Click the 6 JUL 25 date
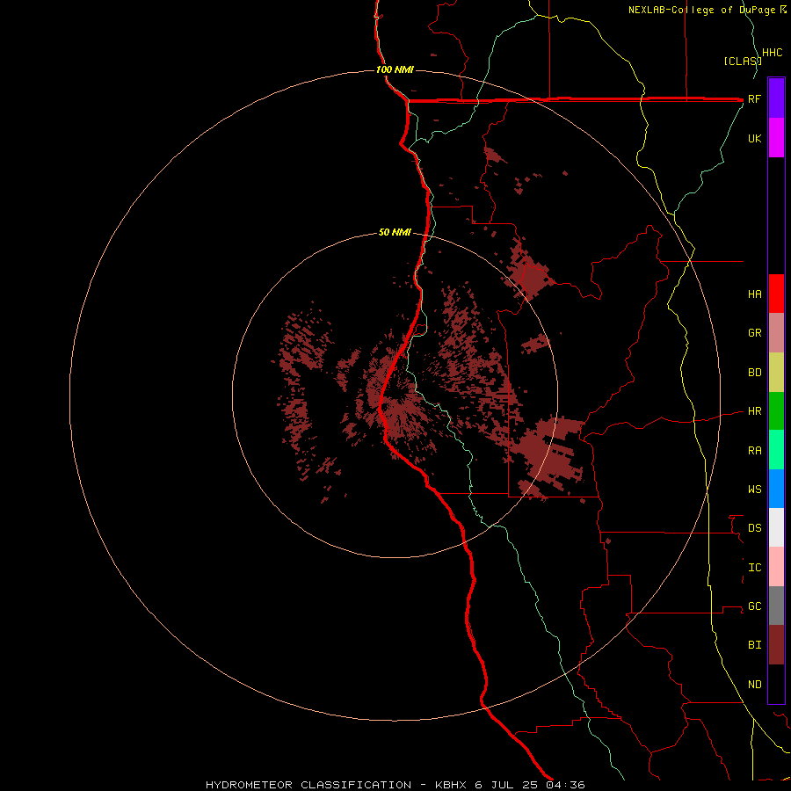791x791 pixels. coord(507,785)
